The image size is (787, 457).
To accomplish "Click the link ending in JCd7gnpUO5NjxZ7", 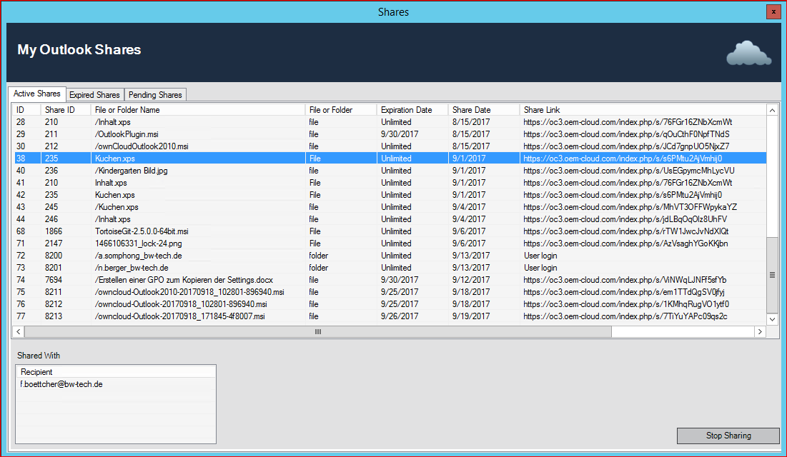I will coord(626,146).
